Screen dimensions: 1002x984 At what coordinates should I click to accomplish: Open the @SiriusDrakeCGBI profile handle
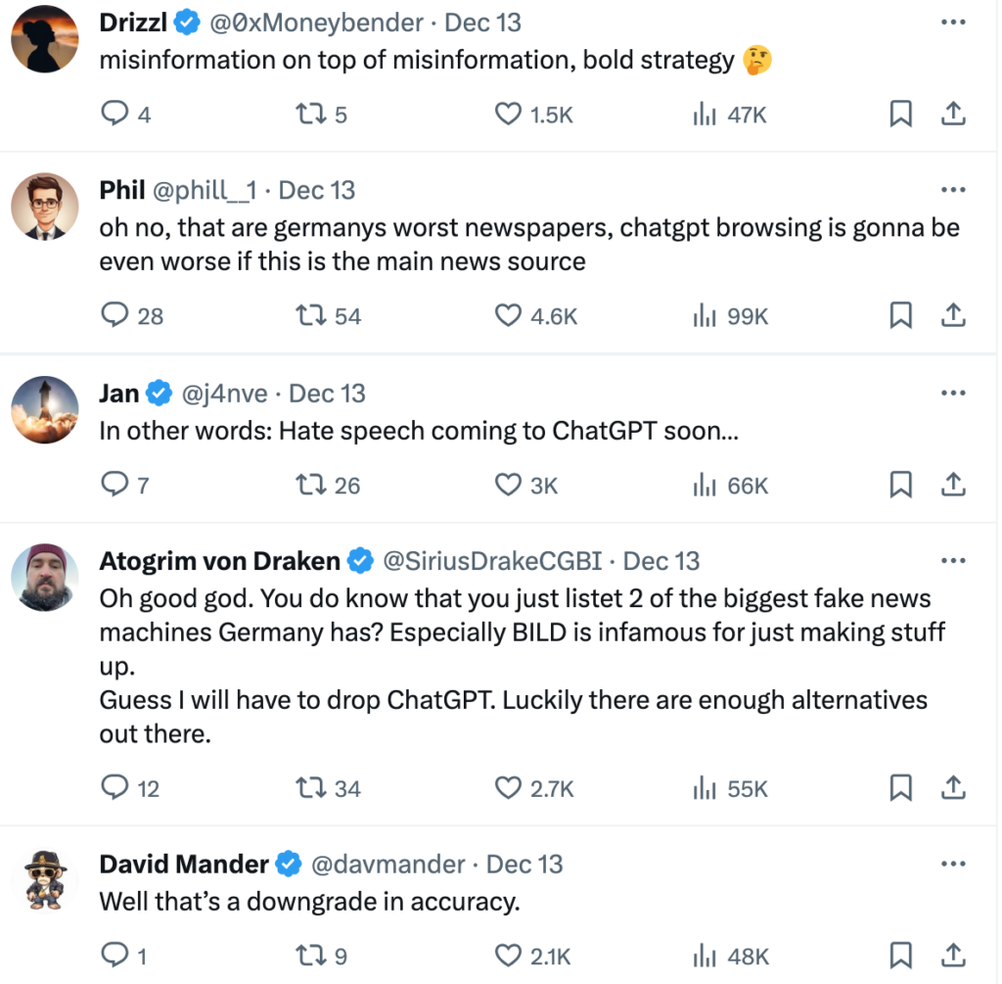493,561
